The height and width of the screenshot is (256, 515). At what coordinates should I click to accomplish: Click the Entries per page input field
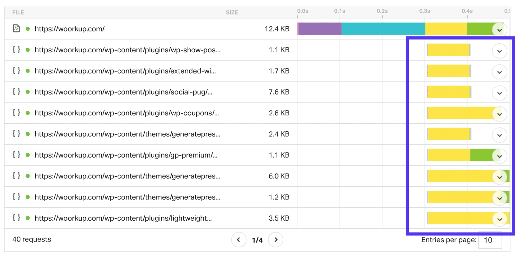490,240
